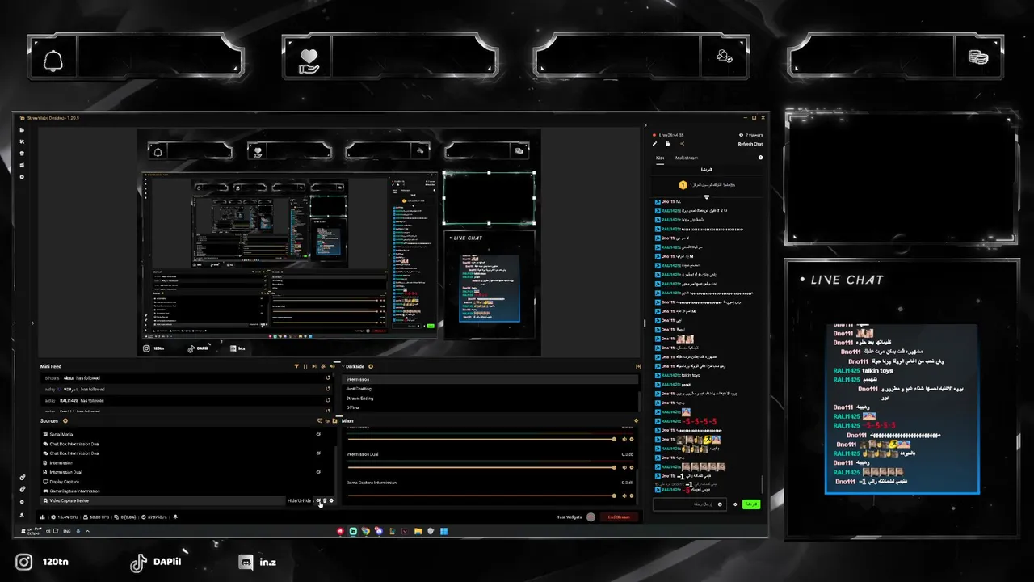Open the Windows Start button on the taskbar
The height and width of the screenshot is (582, 1034).
point(443,531)
